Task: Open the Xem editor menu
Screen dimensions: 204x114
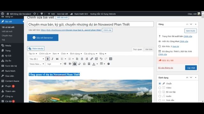Action: coord(56,54)
